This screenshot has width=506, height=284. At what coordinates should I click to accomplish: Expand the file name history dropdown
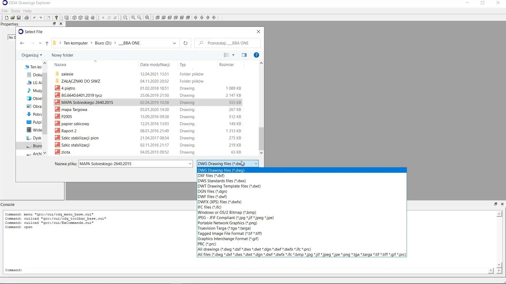(190, 164)
